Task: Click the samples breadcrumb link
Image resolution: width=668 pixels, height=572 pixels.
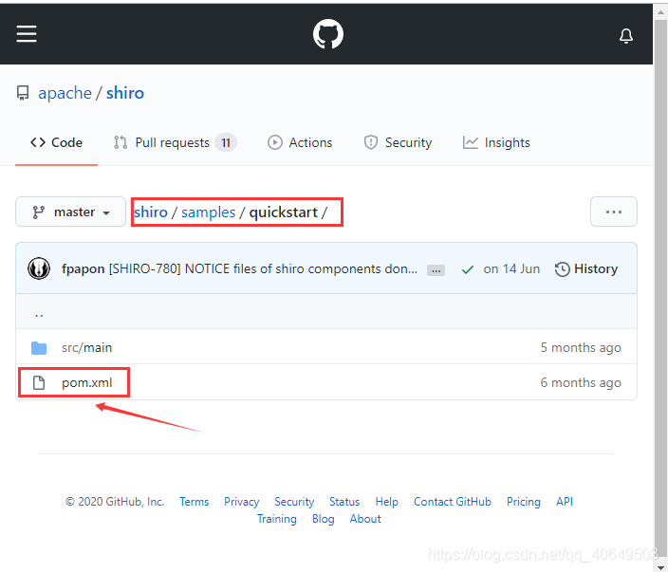Action: tap(209, 212)
